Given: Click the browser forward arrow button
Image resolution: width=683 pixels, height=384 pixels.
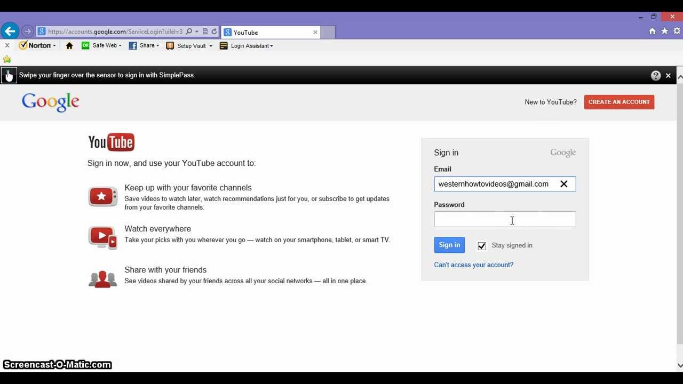Looking at the screenshot, I should pyautogui.click(x=28, y=31).
